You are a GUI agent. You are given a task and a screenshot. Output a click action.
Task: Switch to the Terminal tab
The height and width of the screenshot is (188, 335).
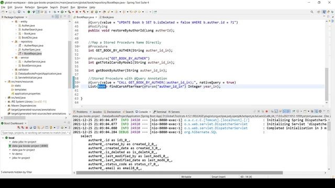pyautogui.click(x=160, y=112)
